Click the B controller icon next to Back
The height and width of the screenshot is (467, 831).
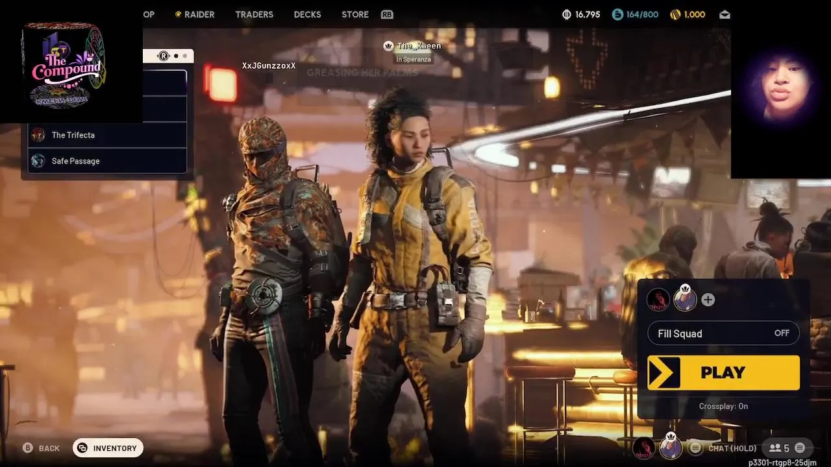pyautogui.click(x=27, y=448)
